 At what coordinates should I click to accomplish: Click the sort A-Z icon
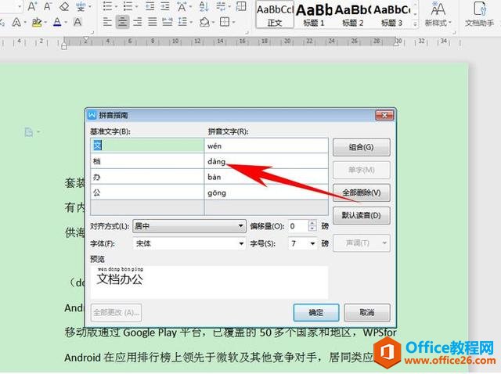pyautogui.click(x=204, y=6)
